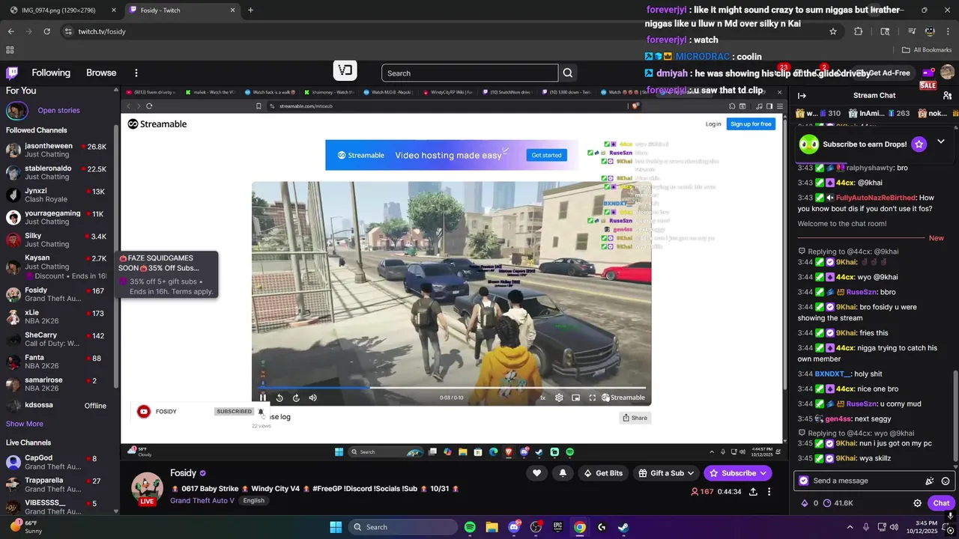Open Streamable player settings gear
This screenshot has height=539, width=959.
pos(559,398)
